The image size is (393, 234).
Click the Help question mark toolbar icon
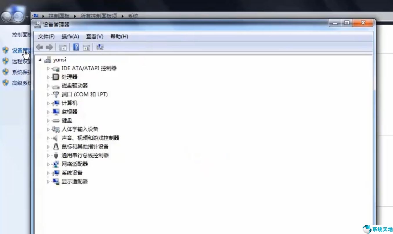(75, 47)
